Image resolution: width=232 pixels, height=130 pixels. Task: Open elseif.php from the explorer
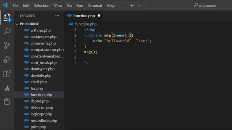pyautogui.click(x=39, y=82)
